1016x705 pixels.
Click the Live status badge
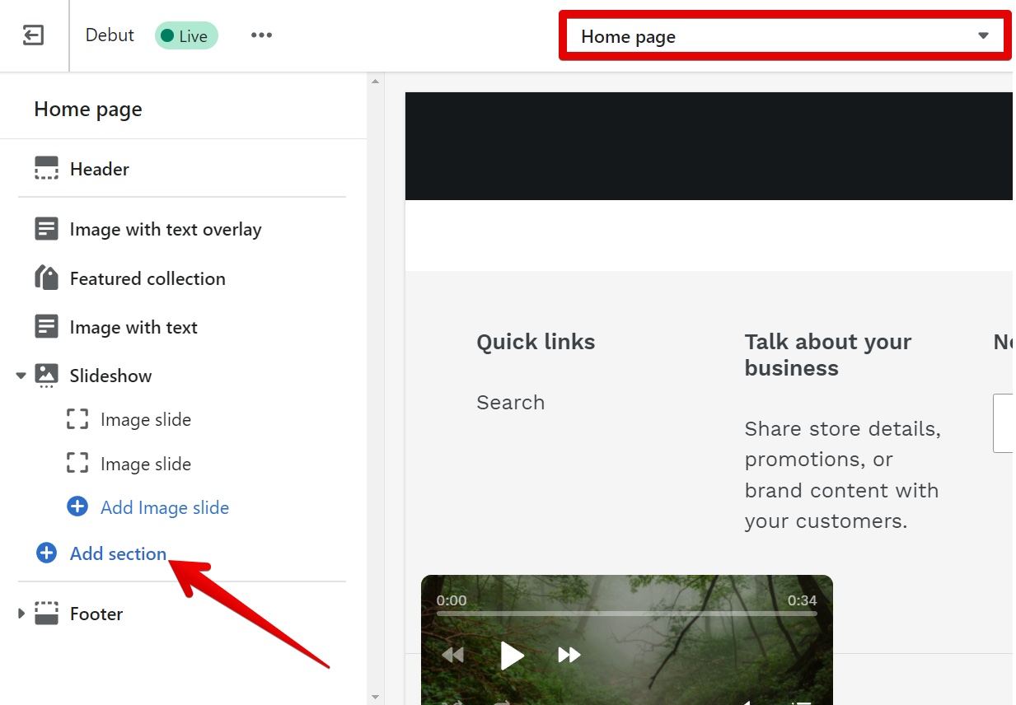click(185, 35)
